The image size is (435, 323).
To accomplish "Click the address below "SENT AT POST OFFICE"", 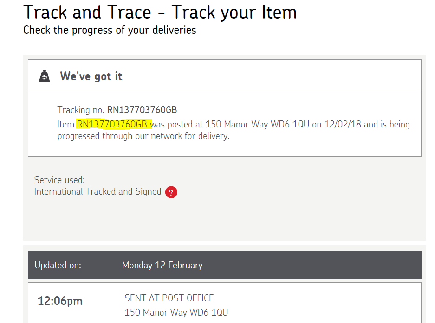I will coord(176,312).
